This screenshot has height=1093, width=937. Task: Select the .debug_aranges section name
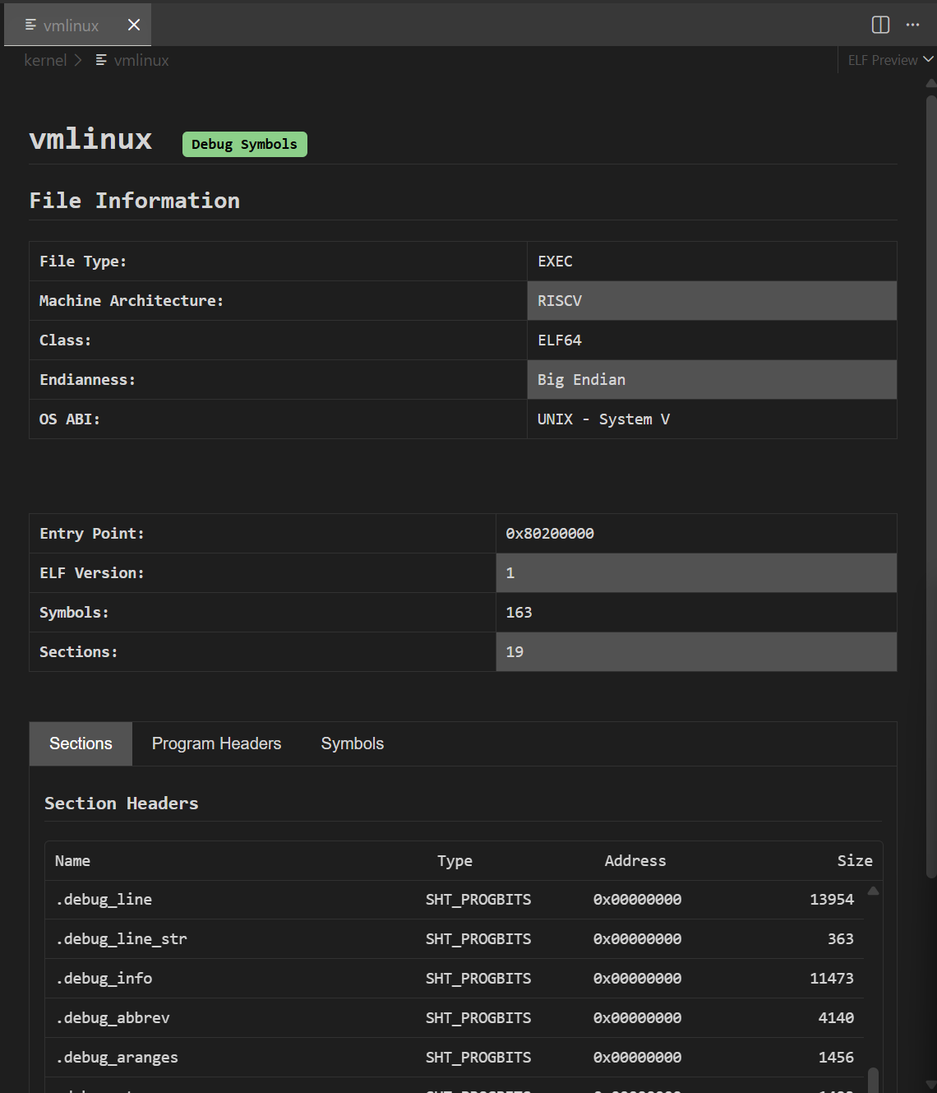[x=117, y=1058]
